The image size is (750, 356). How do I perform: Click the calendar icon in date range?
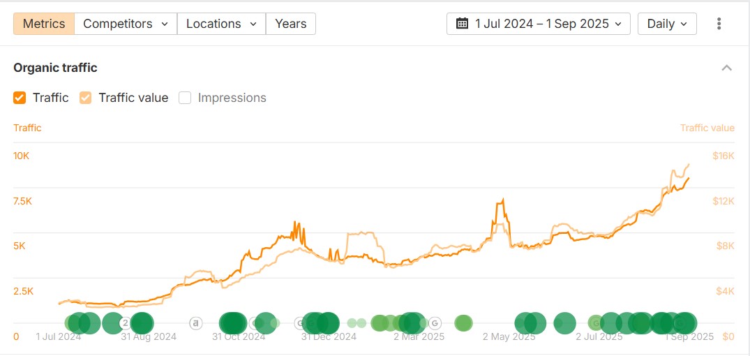462,24
